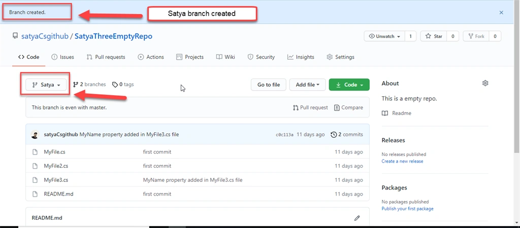View the 2 branches list
Screen dimensions: 520x228
89,85
